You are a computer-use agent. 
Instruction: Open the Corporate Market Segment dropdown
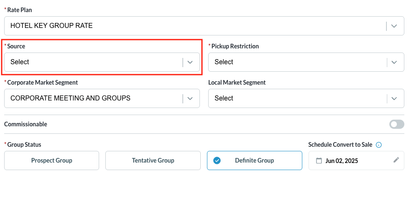coord(94,98)
